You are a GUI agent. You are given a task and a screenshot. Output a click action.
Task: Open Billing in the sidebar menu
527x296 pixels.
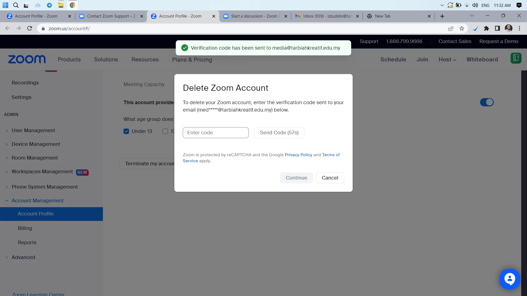coord(25,228)
